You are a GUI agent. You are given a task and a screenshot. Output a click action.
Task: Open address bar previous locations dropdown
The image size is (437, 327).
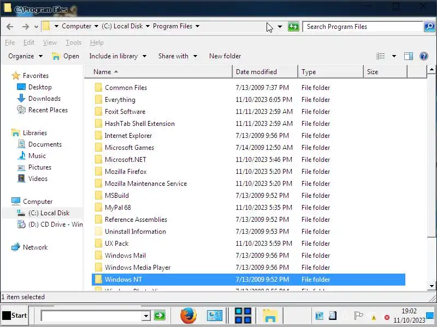280,27
